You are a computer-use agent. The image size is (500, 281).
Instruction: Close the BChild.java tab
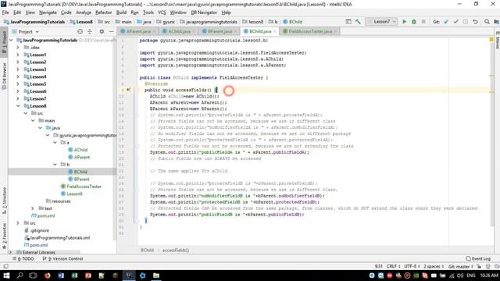coord(274,31)
